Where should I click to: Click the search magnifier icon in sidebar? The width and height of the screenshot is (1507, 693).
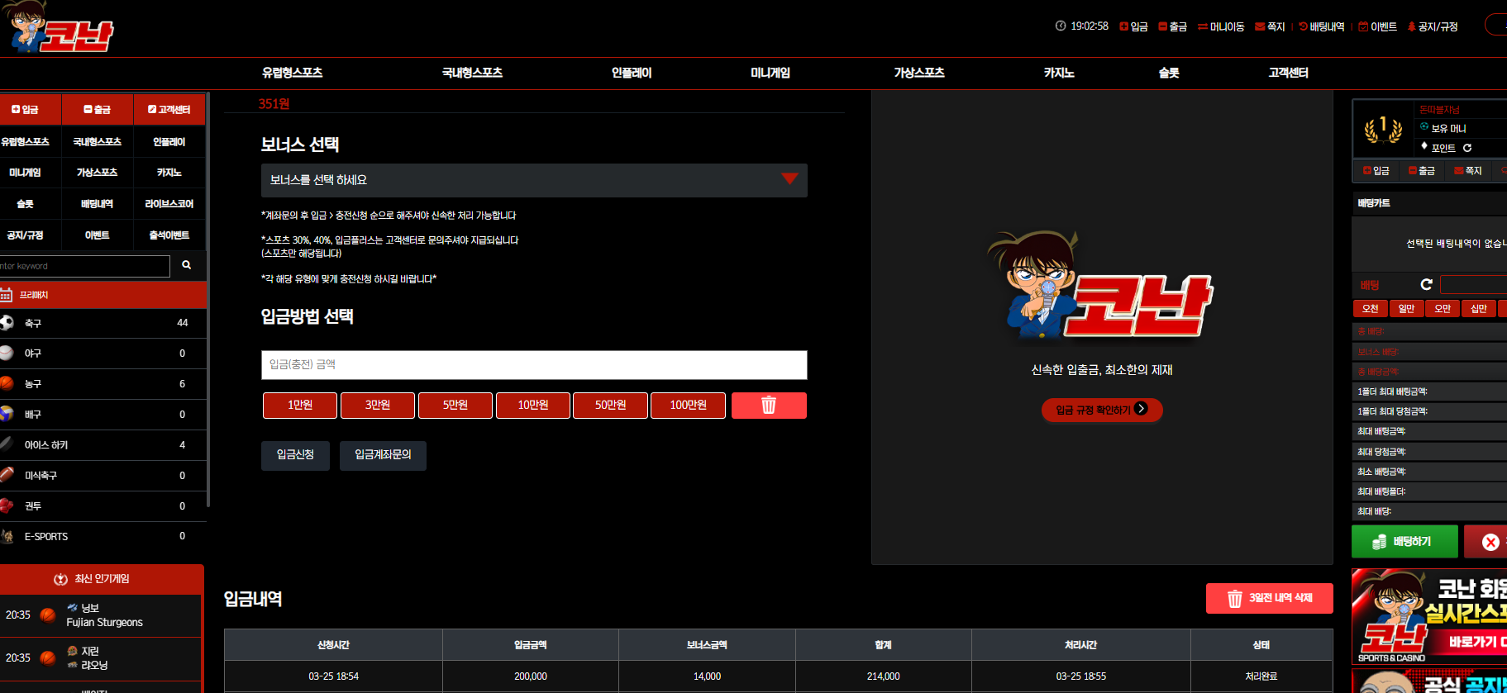pyautogui.click(x=187, y=265)
